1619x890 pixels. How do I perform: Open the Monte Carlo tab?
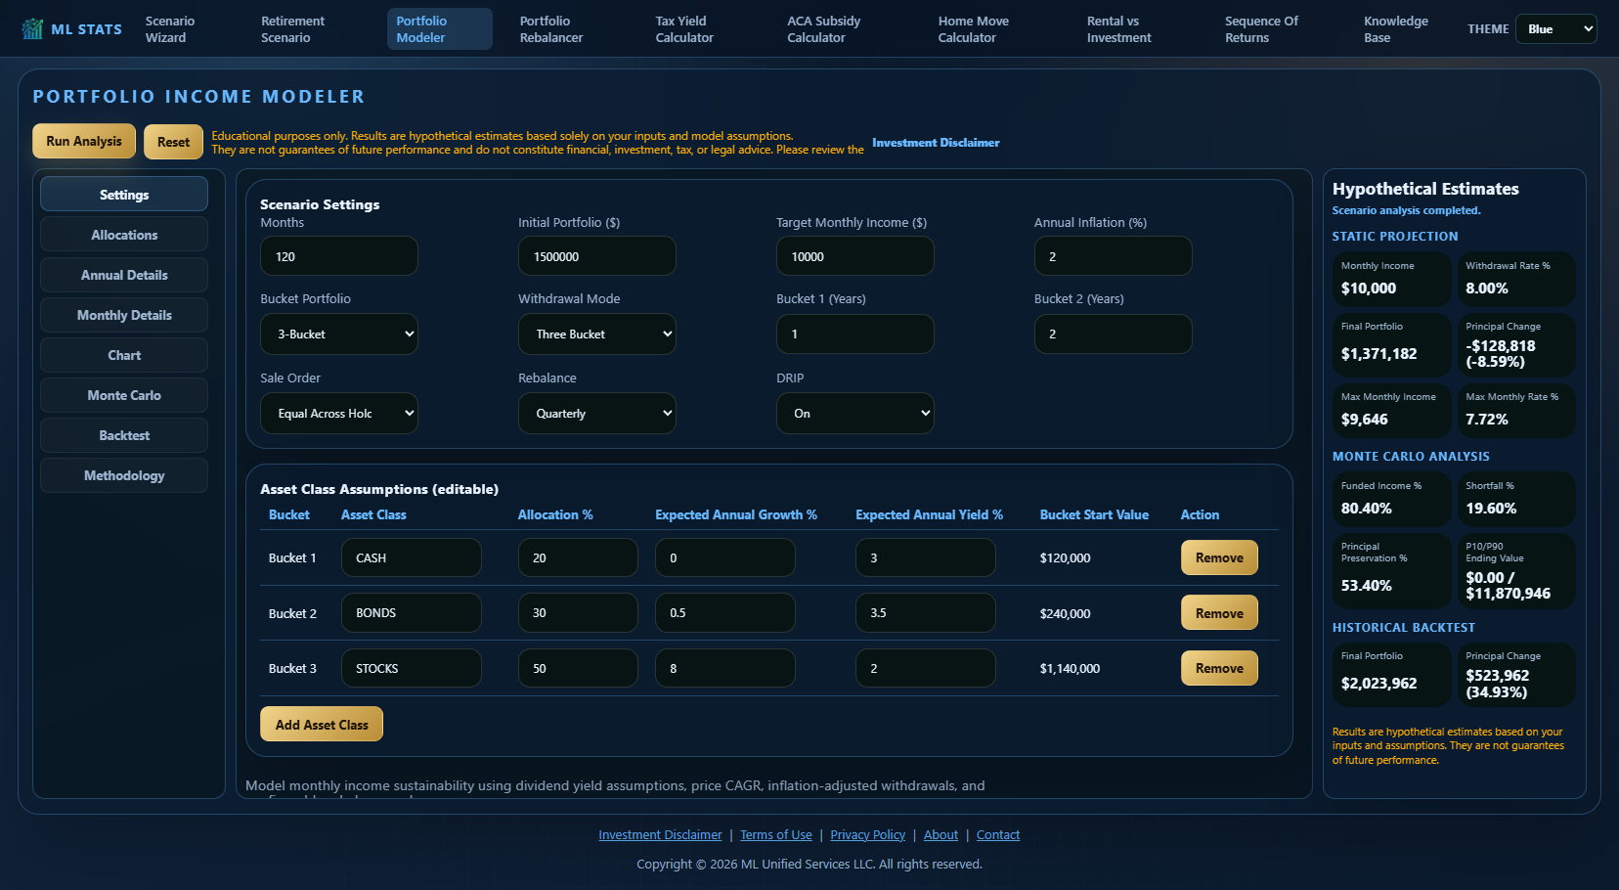tap(124, 395)
